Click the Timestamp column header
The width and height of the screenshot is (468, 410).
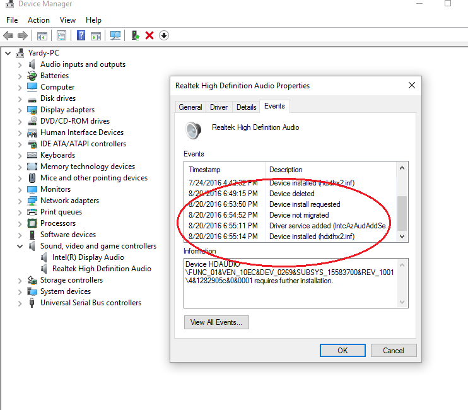(x=225, y=170)
